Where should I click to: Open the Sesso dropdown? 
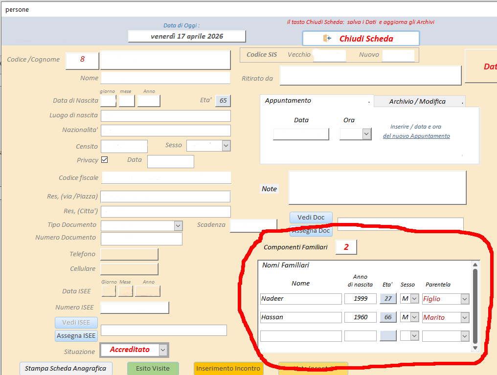pos(226,146)
